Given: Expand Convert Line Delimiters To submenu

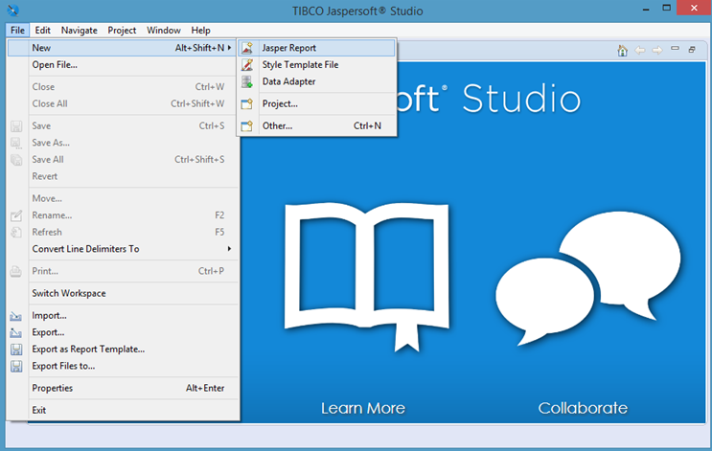Looking at the screenshot, I should (229, 249).
